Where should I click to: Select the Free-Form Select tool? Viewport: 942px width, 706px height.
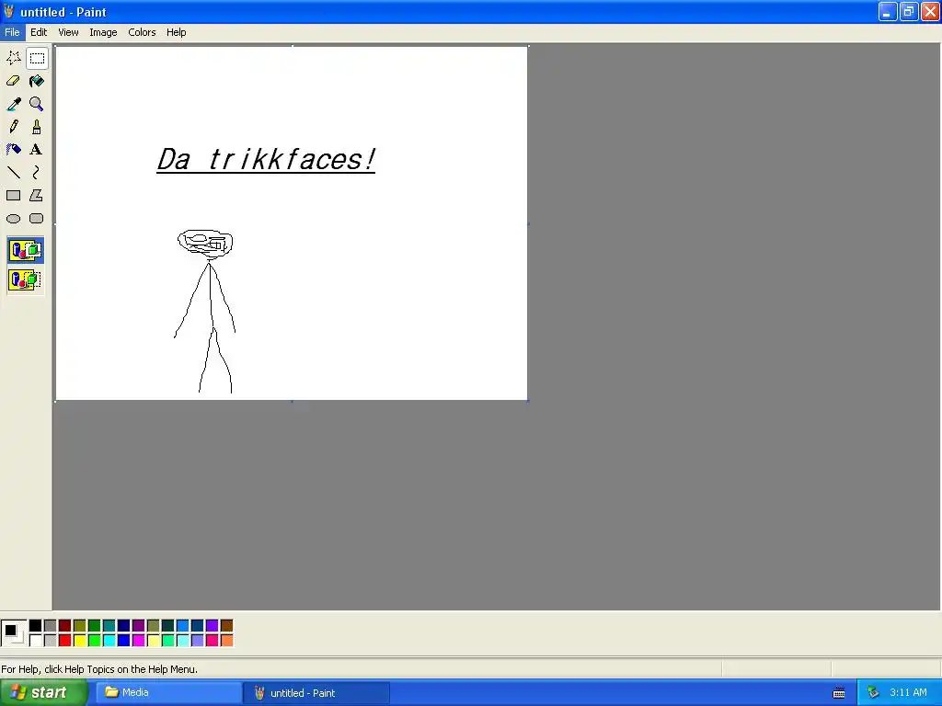click(x=14, y=58)
